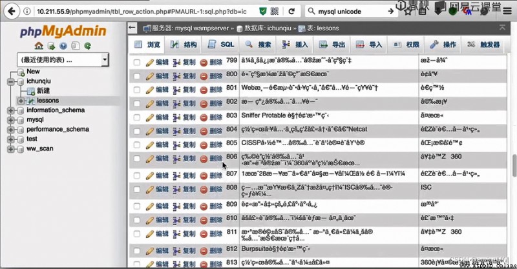
Task: Click the page-top collapse icon at far right
Action: (x=502, y=28)
